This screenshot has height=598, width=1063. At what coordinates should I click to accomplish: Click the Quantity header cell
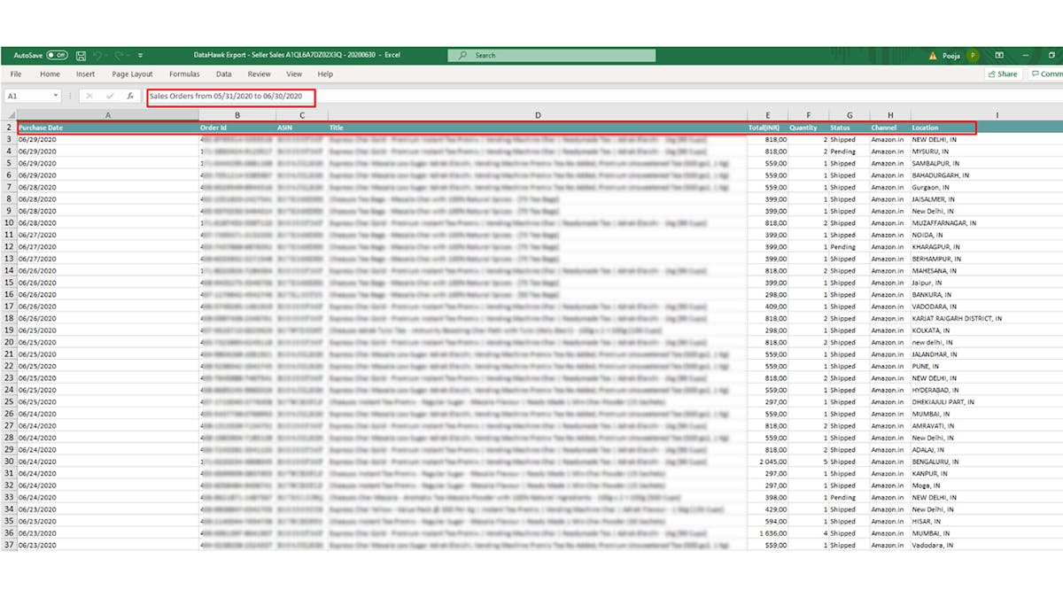click(x=809, y=128)
